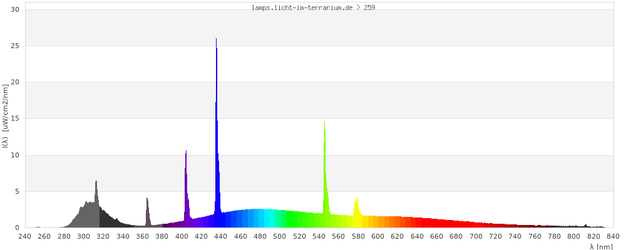
Task: Select the 440 x-axis tick label
Action: click(221, 236)
